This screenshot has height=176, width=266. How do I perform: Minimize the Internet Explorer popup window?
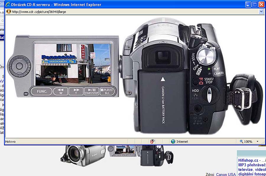248,5
